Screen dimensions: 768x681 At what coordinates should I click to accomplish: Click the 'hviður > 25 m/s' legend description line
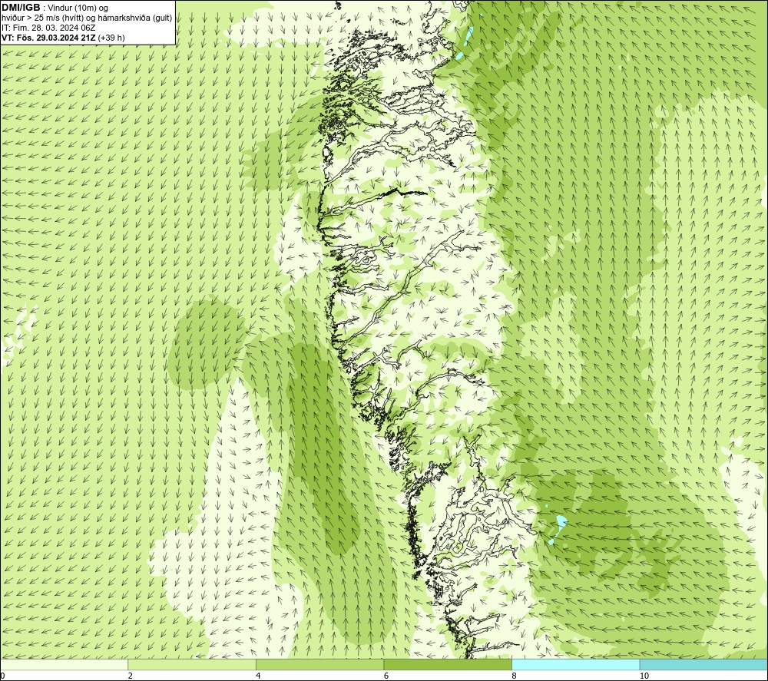pos(88,18)
